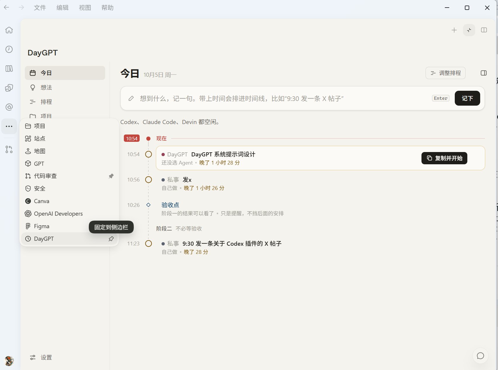The image size is (498, 370).
Task: Open 安全 in the popup list
Action: click(x=69, y=189)
